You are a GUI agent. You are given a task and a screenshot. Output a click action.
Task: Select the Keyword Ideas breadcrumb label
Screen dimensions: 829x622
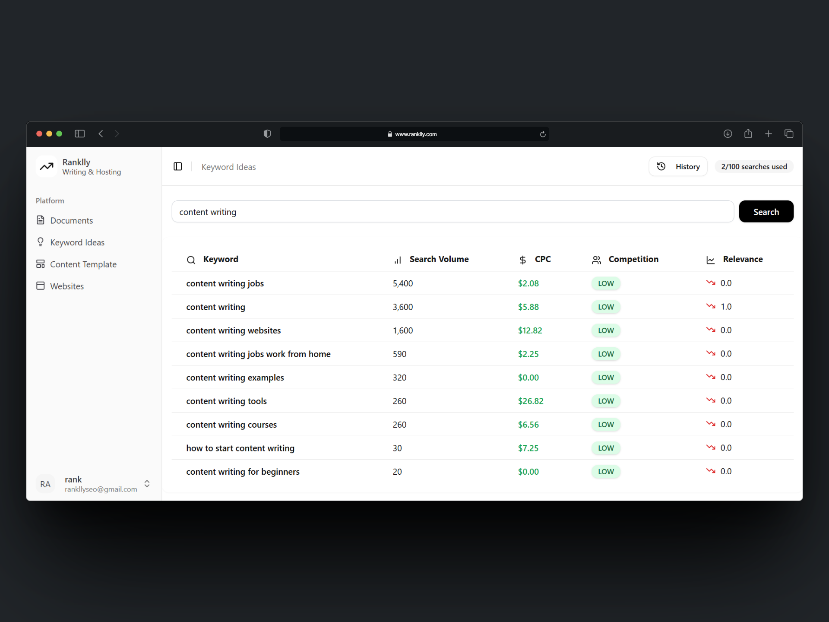pyautogui.click(x=228, y=167)
